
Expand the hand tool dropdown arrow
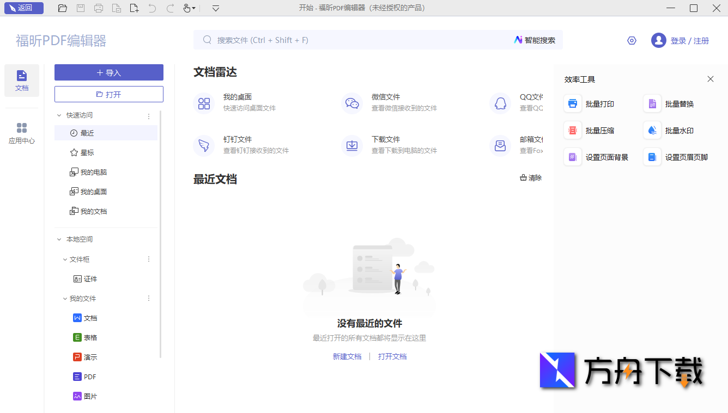(x=195, y=8)
